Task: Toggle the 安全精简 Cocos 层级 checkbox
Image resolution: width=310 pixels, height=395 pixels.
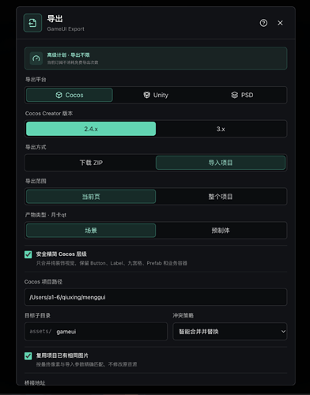Action: click(28, 254)
